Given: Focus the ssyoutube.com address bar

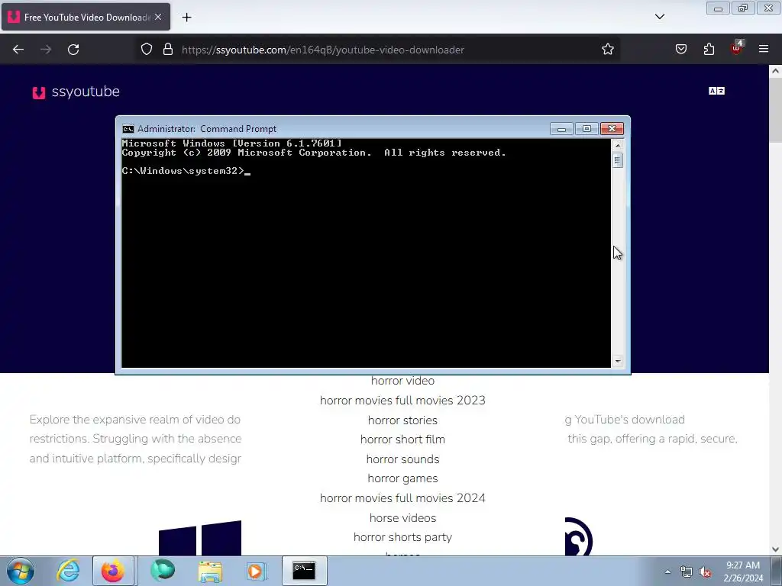Looking at the screenshot, I should (379, 50).
